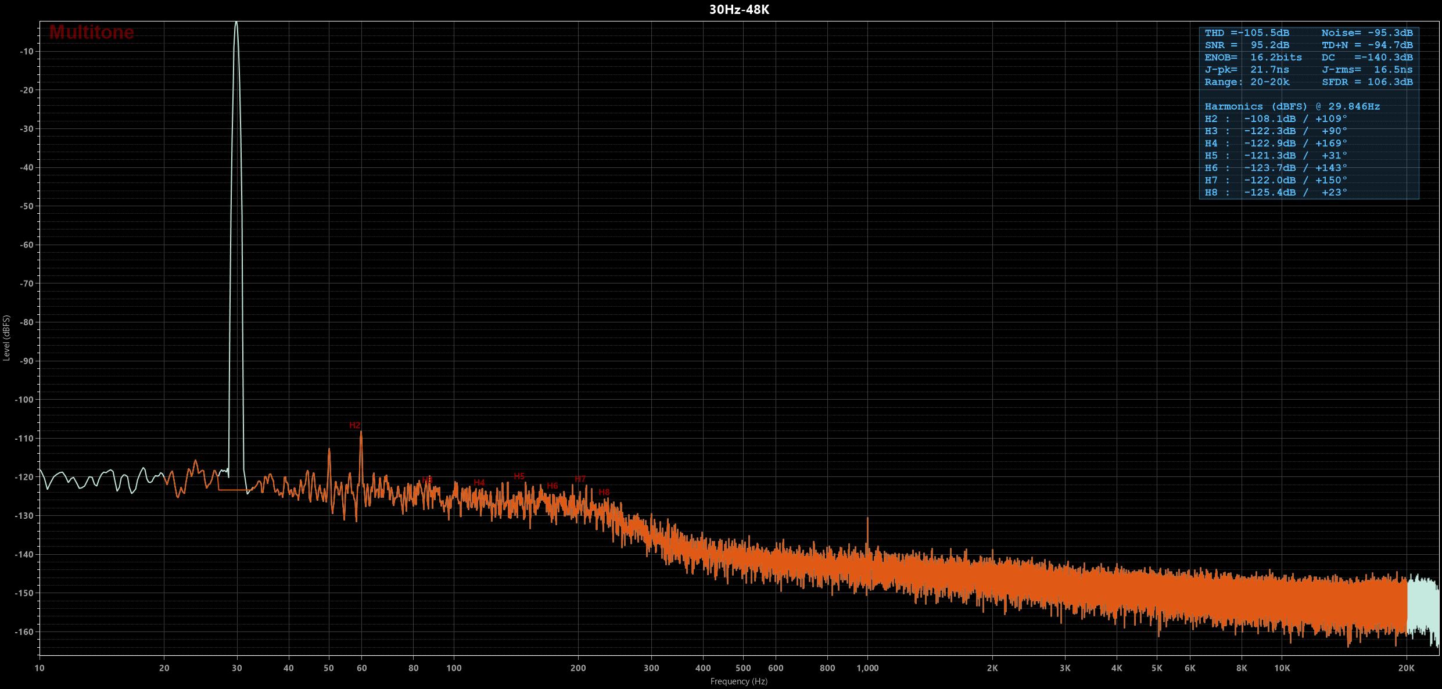Viewport: 1442px width, 689px height.
Task: Click the -160 tick on the level axis
Action: tap(24, 631)
